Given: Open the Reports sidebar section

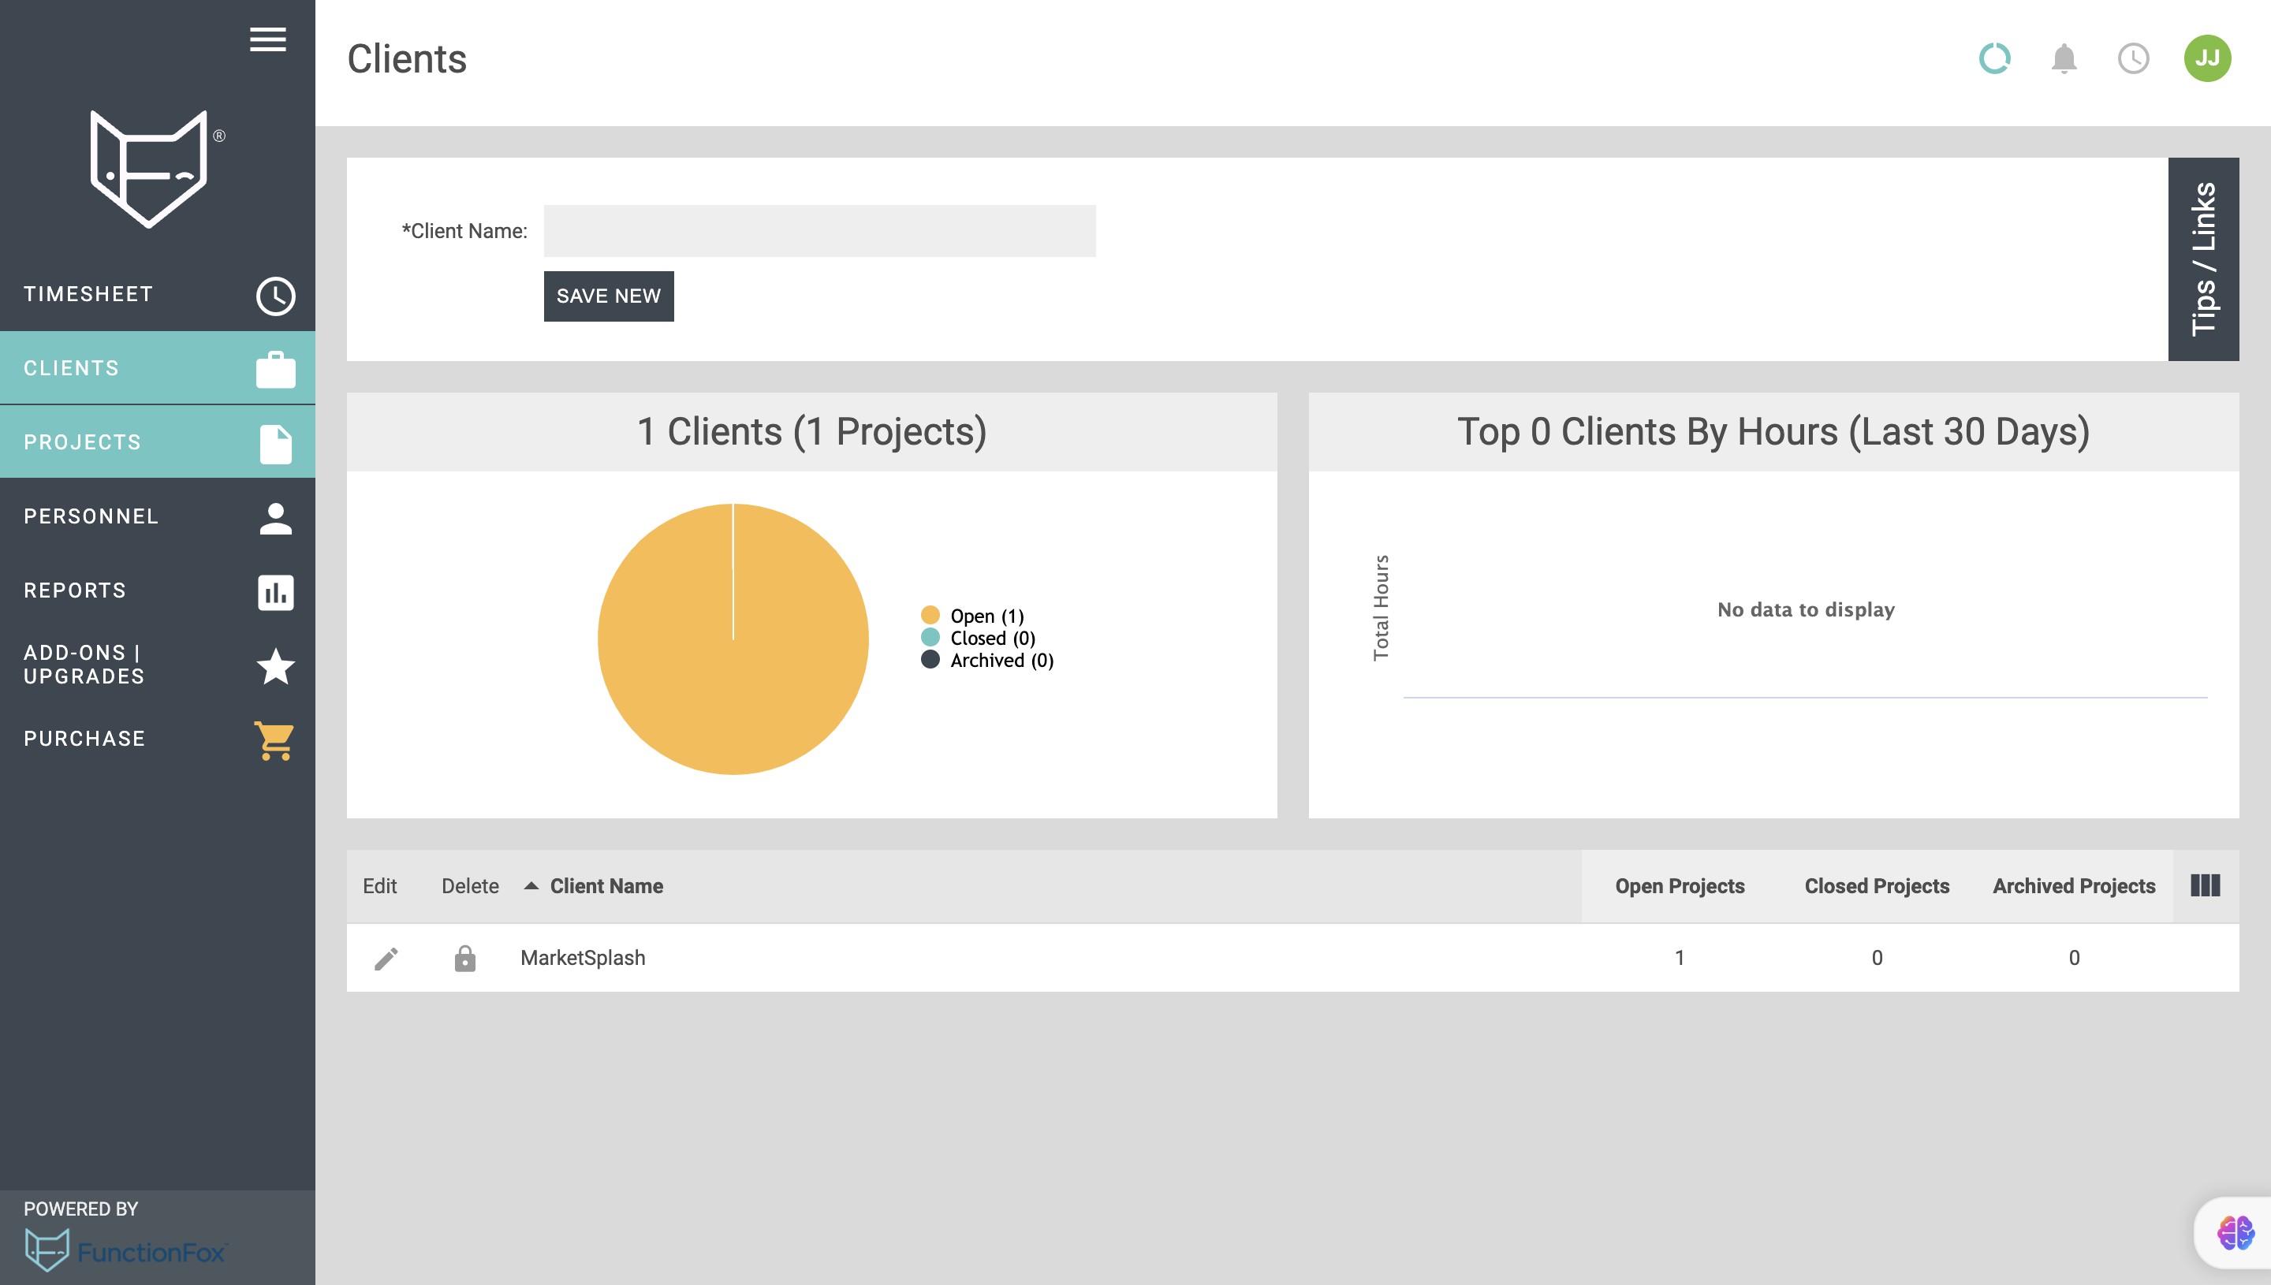Looking at the screenshot, I should click(157, 591).
